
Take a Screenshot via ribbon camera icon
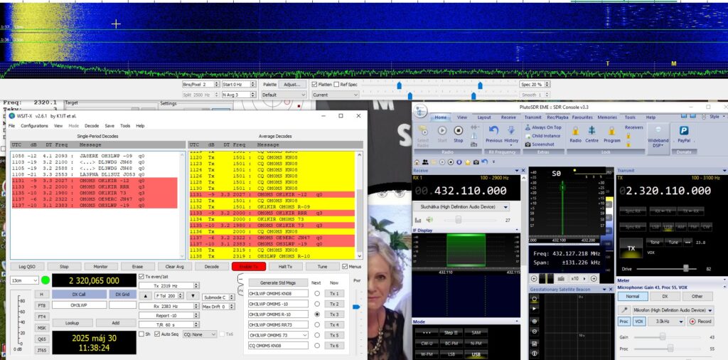[528, 144]
